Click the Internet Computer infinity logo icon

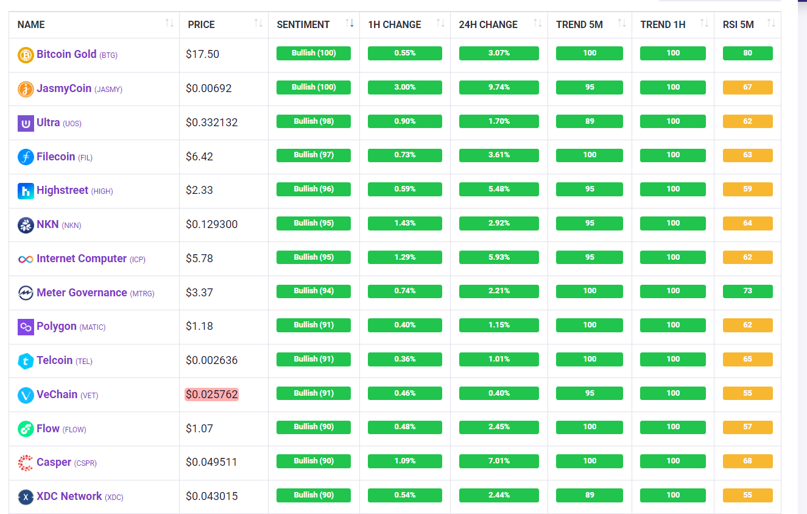tap(26, 259)
